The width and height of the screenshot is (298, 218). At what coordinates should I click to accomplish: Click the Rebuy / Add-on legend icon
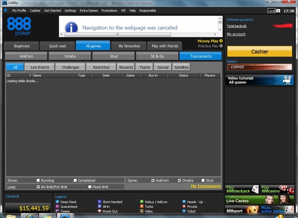[x=142, y=202]
